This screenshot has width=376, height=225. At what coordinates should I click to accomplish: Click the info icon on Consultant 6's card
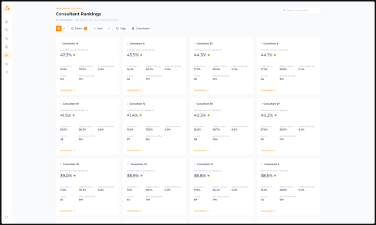pyautogui.click(x=287, y=171)
